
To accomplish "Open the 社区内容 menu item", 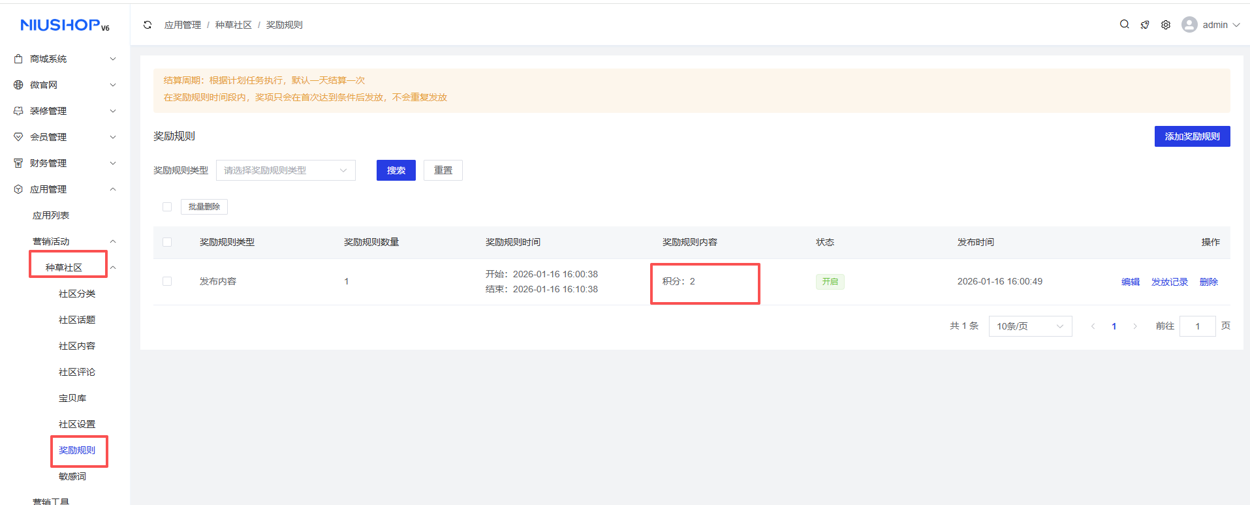I will (77, 346).
